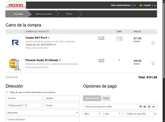Click the Spanish flag icon
This screenshot has height=122, width=165.
[141, 5]
